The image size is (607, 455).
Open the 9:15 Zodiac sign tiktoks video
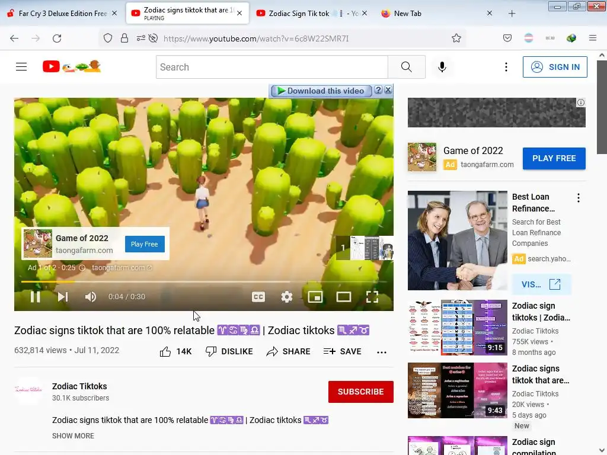click(457, 327)
